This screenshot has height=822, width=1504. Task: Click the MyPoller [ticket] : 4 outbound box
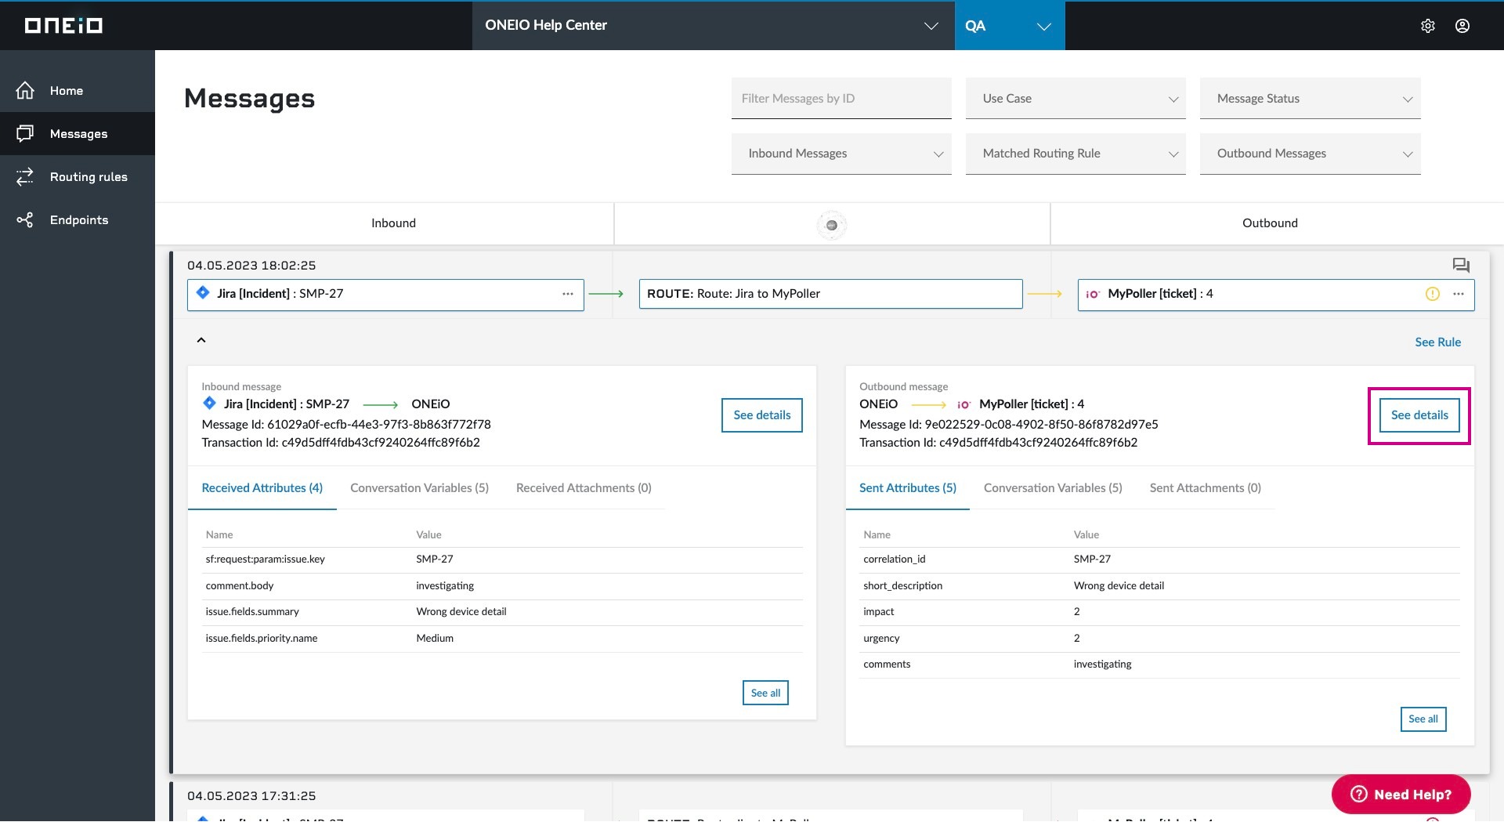coord(1276,295)
